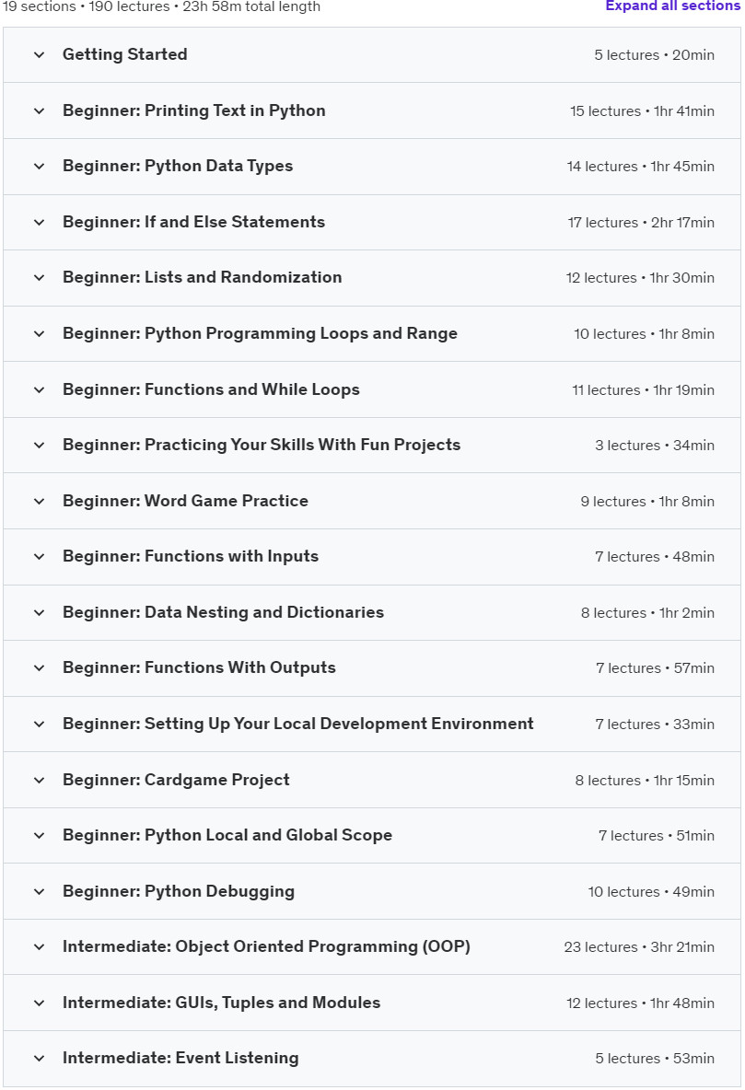Click the Expand all sections link
The width and height of the screenshot is (745, 1090).
[x=672, y=6]
